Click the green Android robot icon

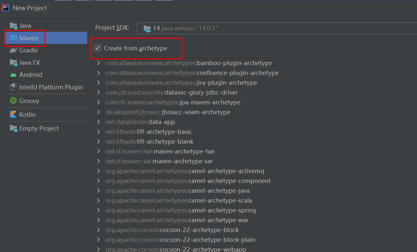coord(13,75)
